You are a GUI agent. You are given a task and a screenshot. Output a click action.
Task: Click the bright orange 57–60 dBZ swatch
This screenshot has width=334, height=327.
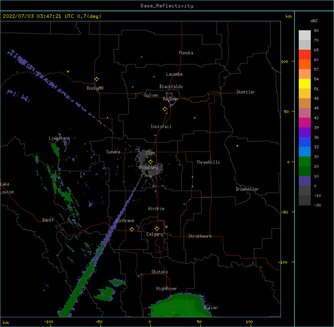tap(305, 64)
